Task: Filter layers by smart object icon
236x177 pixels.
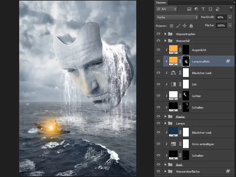Action: coord(218,9)
